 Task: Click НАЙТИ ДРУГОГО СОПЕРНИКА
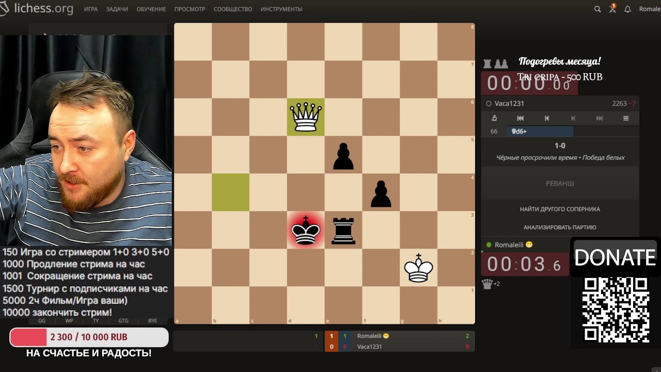pyautogui.click(x=560, y=209)
